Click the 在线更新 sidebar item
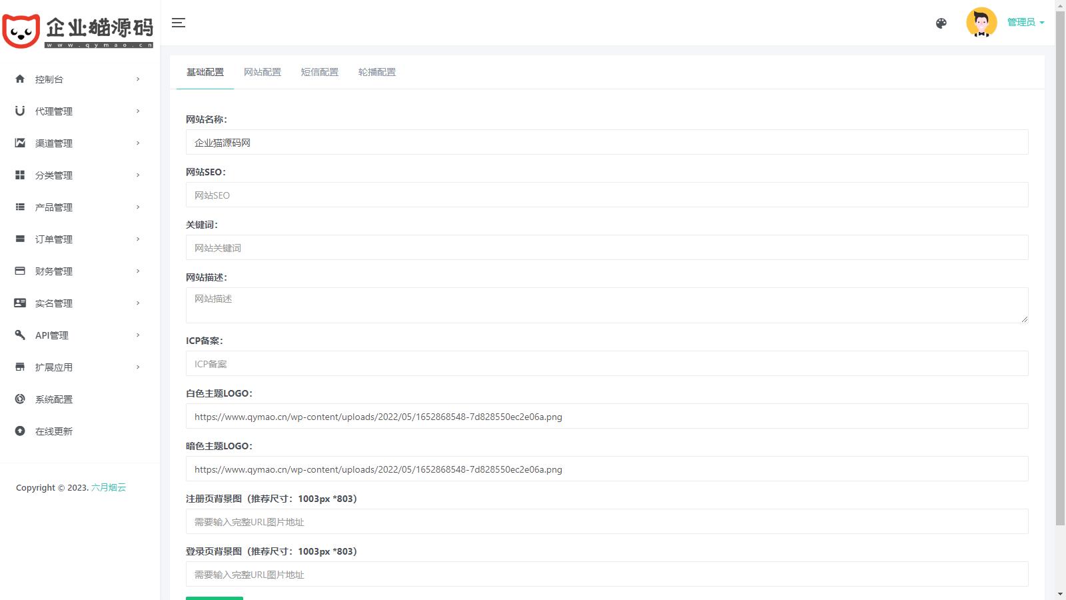Image resolution: width=1066 pixels, height=600 pixels. point(53,431)
